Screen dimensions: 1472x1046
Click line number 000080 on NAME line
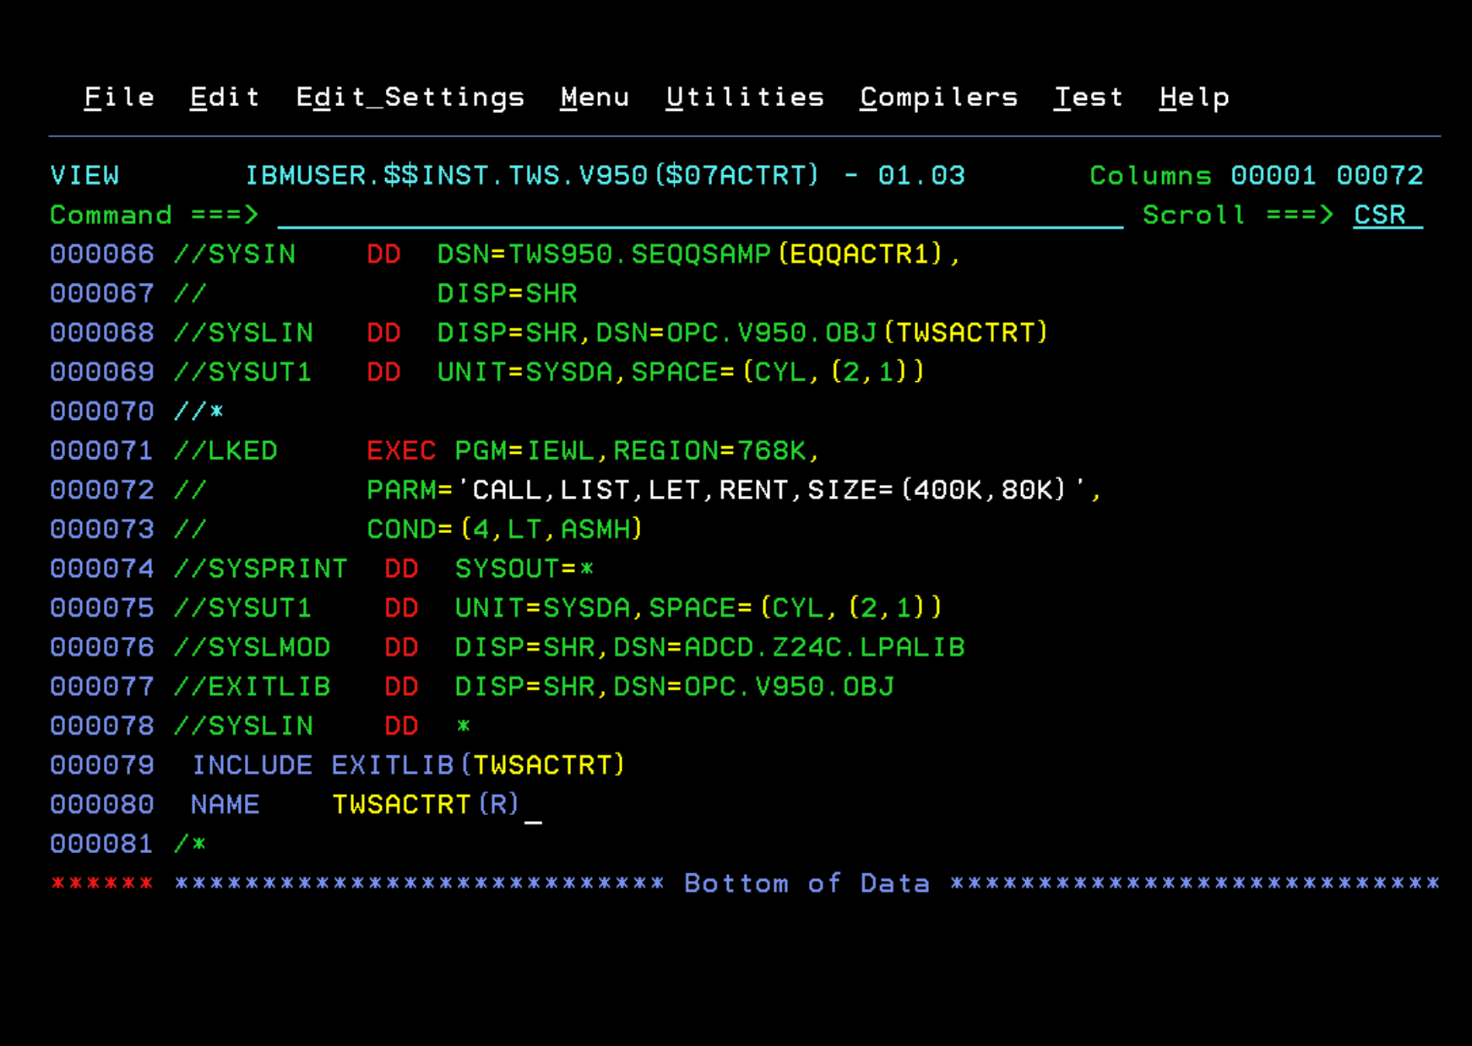tap(101, 805)
